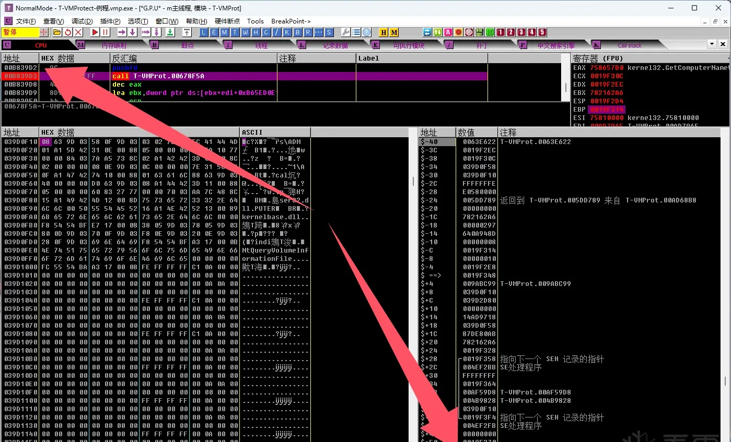Click the 寄存器 (FPU) registers header
Viewport: 731px width, 442px height.
tap(650, 58)
